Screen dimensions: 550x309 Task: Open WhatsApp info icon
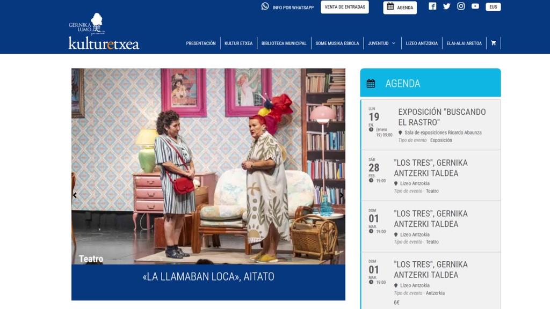(265, 6)
